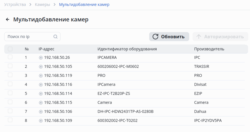The width and height of the screenshot is (250, 132).
Task: Click the status icon beside 192.168.50.116
Action: 41,85
